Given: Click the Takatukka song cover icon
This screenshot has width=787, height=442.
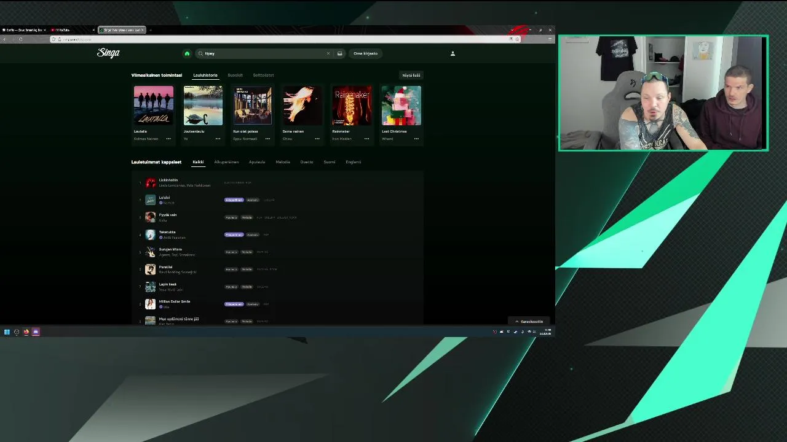Looking at the screenshot, I should coord(151,235).
